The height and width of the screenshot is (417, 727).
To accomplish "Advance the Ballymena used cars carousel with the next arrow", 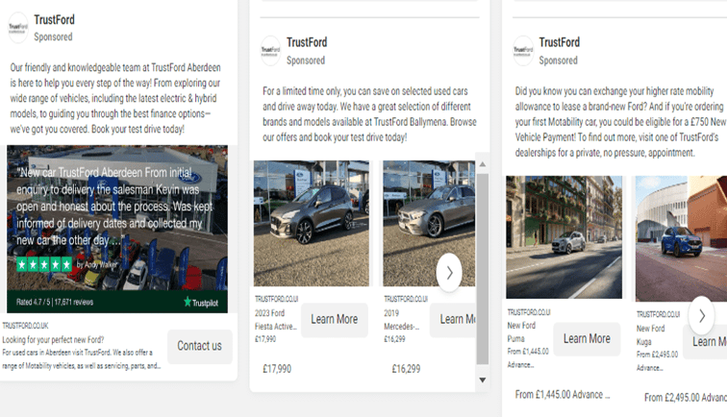I will (x=449, y=272).
